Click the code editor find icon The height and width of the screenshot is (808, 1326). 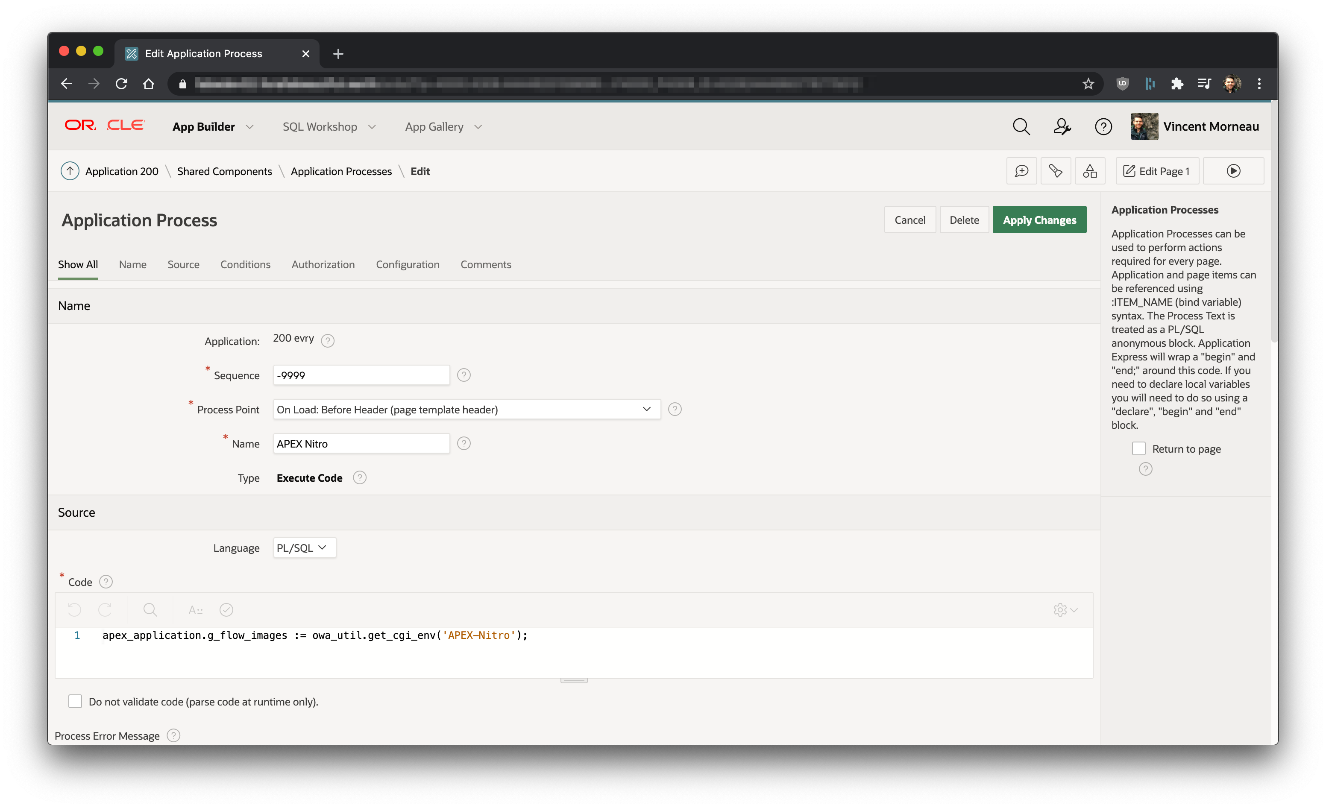click(x=150, y=609)
